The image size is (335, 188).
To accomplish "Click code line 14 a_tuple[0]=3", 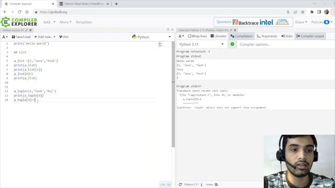I will click(x=25, y=100).
